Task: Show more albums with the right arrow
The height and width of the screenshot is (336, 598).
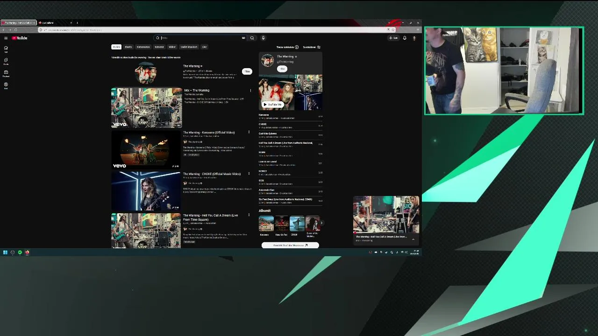Action: click(321, 223)
